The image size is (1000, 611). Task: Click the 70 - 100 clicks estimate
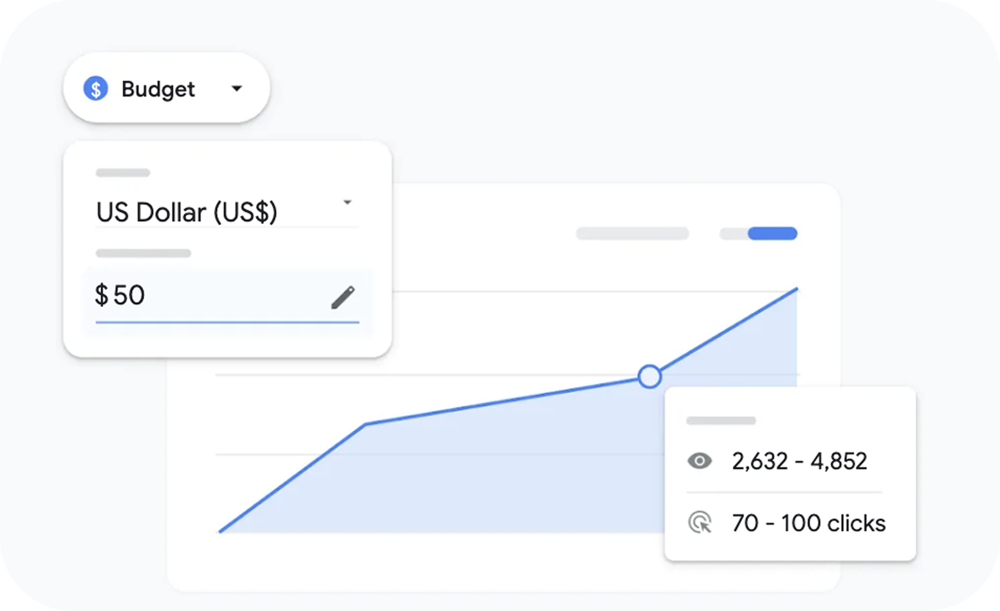click(x=809, y=523)
